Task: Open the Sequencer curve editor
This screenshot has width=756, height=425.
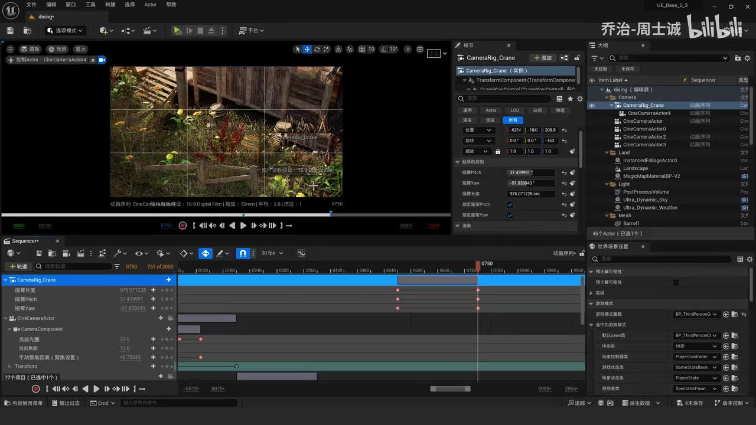Action: (301, 253)
